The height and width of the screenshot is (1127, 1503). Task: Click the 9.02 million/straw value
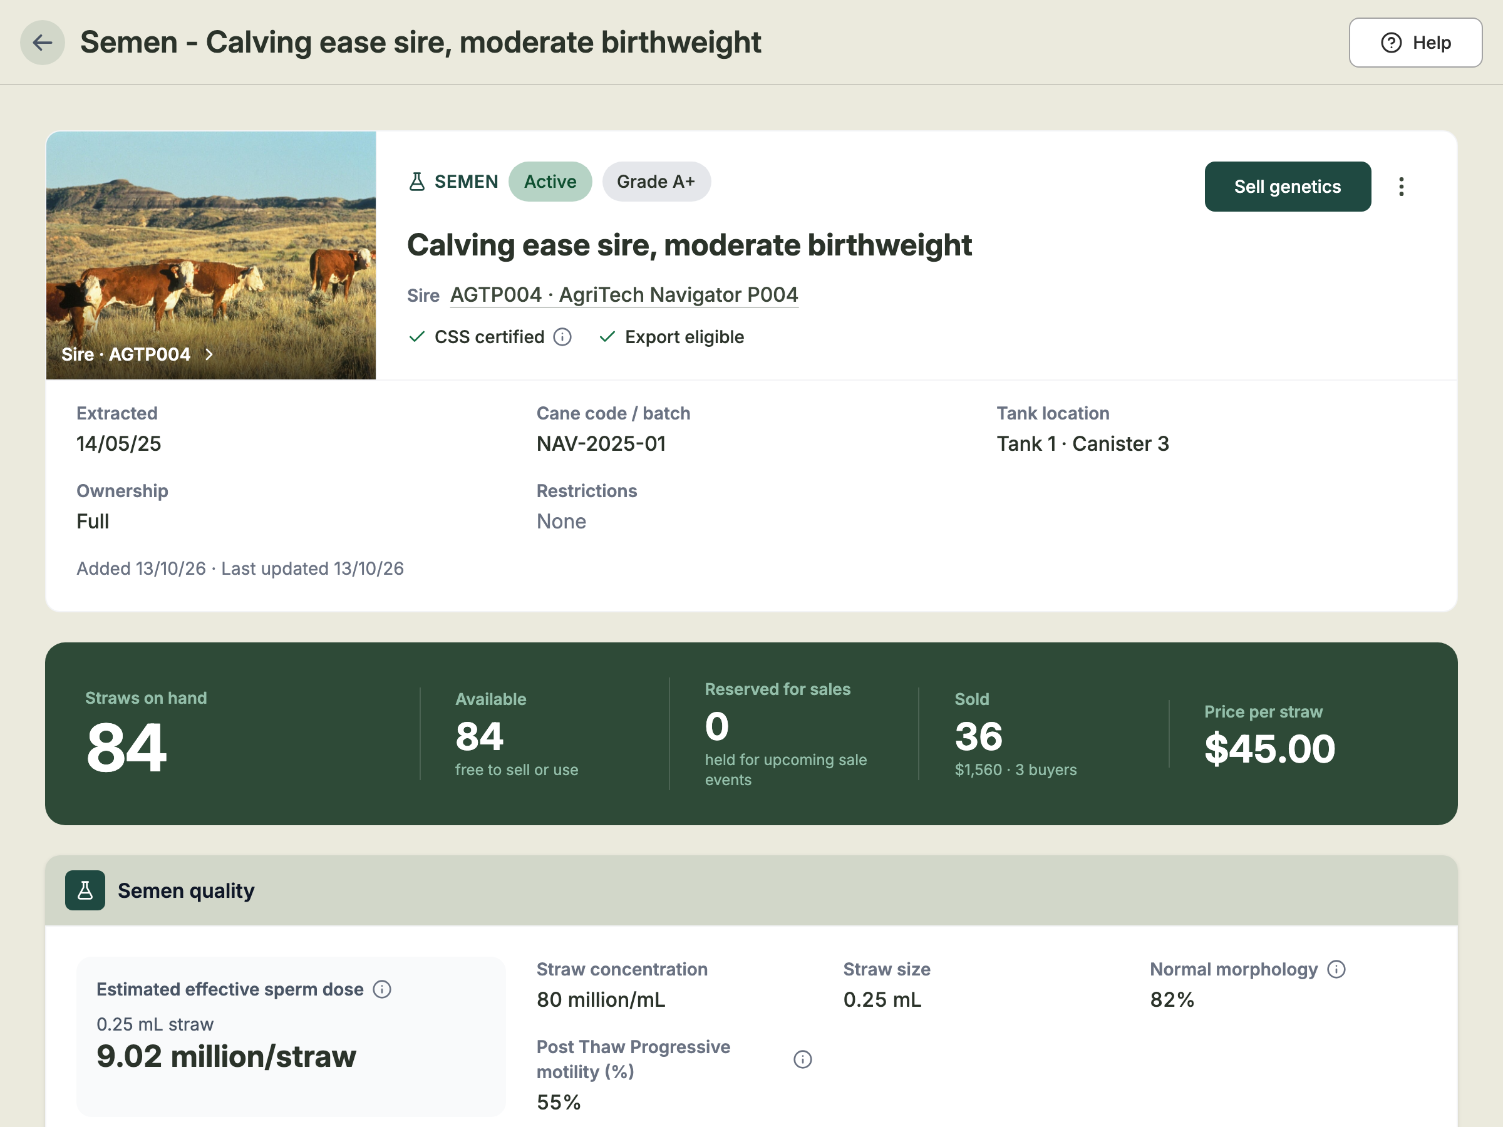pyautogui.click(x=226, y=1056)
